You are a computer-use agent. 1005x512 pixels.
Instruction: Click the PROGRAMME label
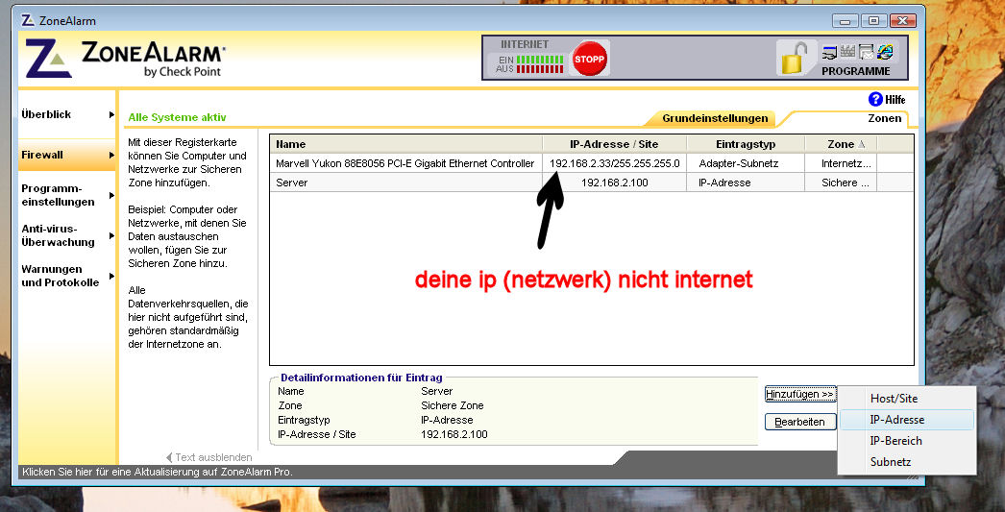856,71
